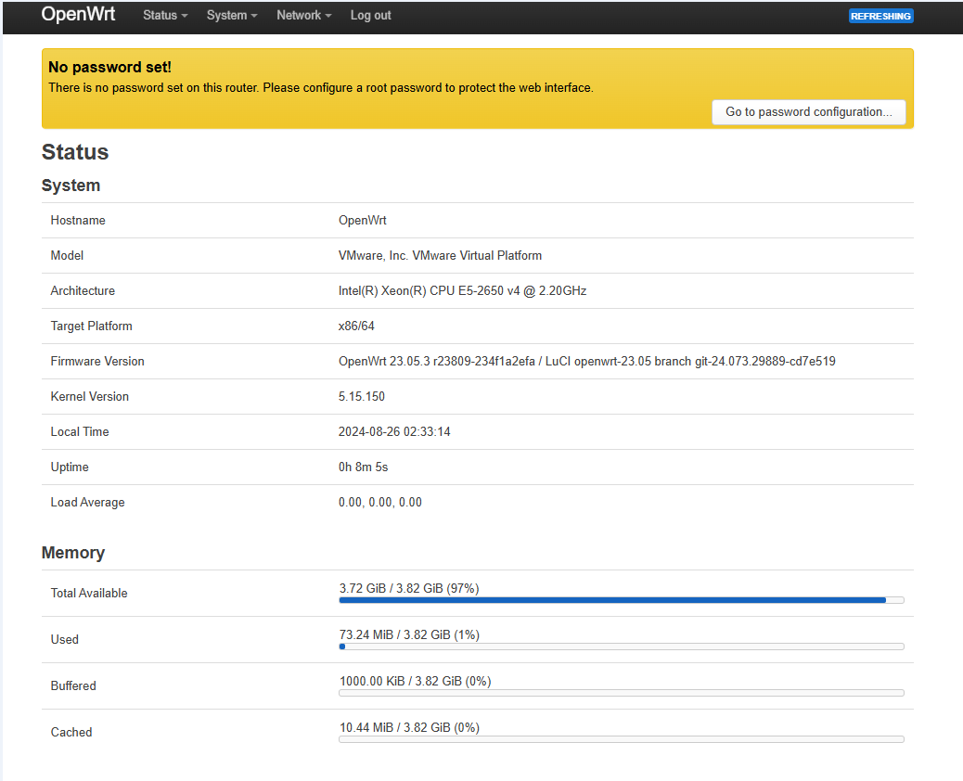Expand the Status dropdown chevron
The width and height of the screenshot is (963, 781).
pyautogui.click(x=185, y=17)
